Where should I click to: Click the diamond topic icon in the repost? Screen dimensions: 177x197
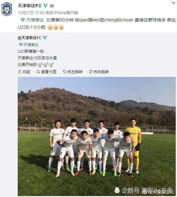[x=21, y=45]
